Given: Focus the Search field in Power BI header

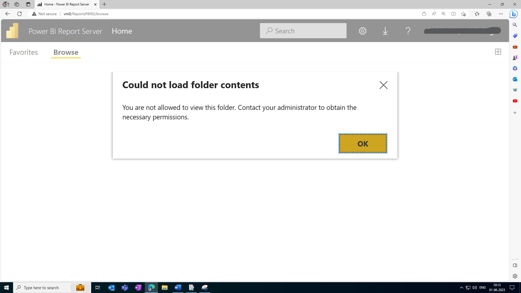Looking at the screenshot, I should pos(303,31).
